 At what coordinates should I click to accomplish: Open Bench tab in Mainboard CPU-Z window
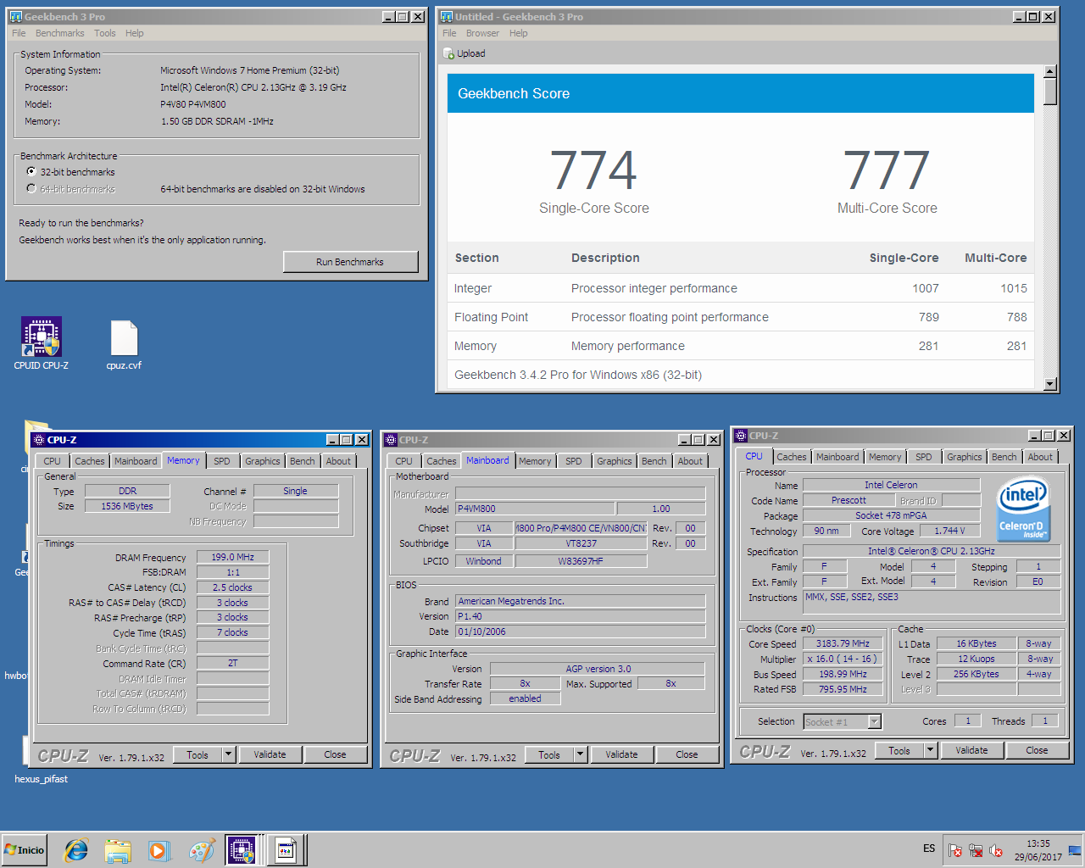pyautogui.click(x=654, y=461)
